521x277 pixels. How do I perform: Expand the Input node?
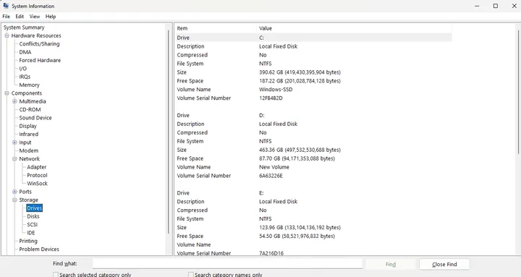pyautogui.click(x=14, y=142)
